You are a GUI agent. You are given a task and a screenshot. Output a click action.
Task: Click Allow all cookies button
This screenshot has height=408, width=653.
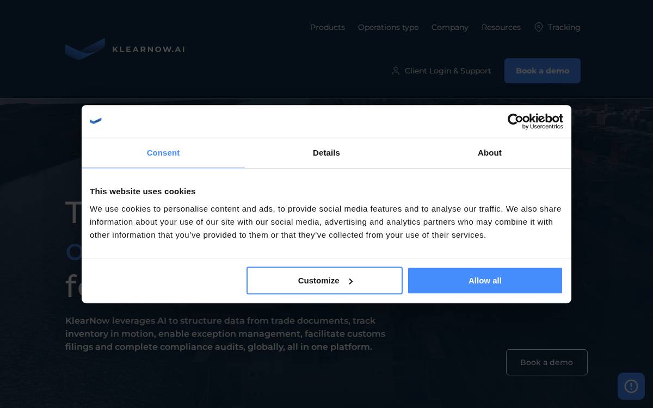click(485, 281)
